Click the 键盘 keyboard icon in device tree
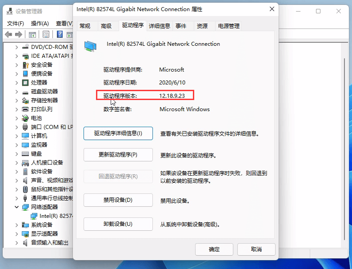 (x=26, y=154)
